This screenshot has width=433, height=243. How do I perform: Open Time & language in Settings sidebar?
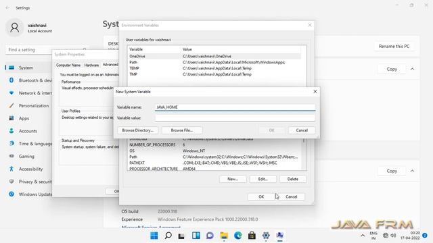click(x=28, y=144)
